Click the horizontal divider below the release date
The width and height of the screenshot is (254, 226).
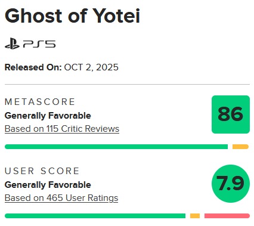(127, 84)
